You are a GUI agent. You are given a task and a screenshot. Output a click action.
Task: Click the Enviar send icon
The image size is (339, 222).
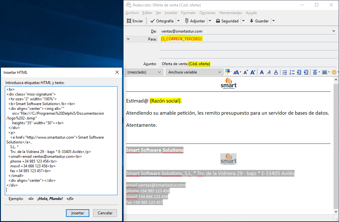tap(129, 21)
